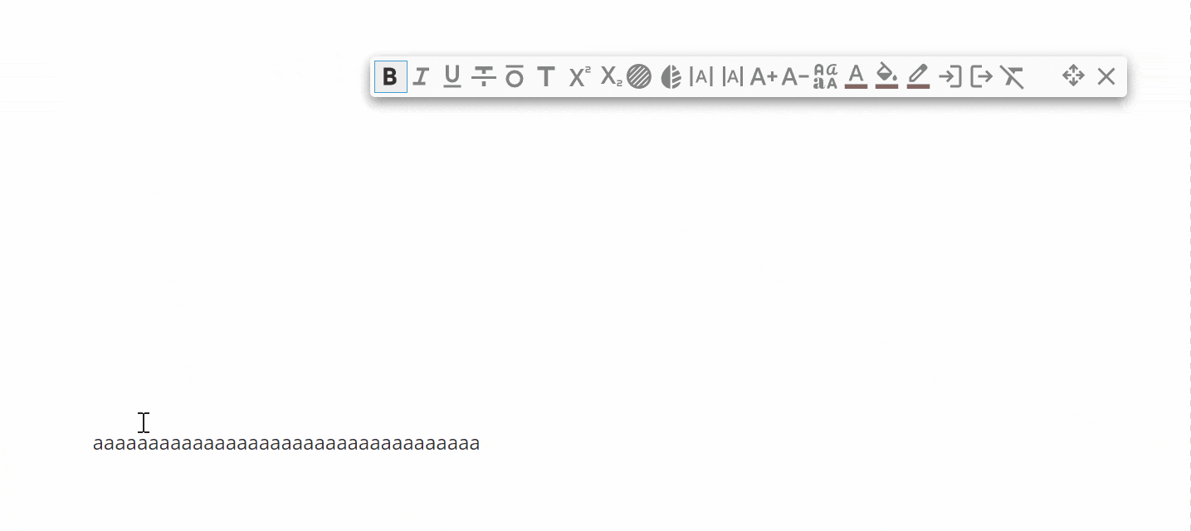Toggle underline formatting
This screenshot has width=1191, height=531.
pyautogui.click(x=452, y=77)
